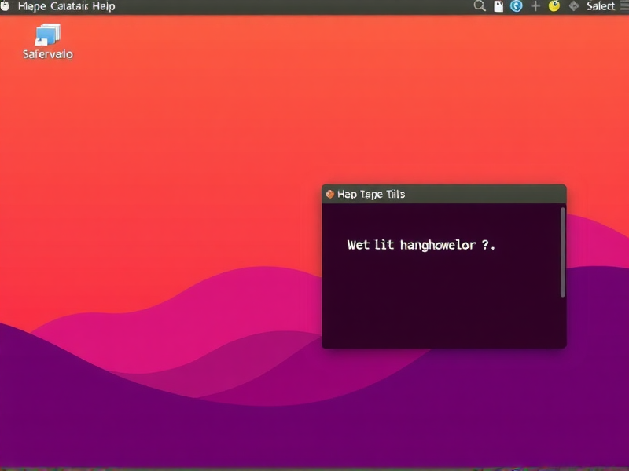
Task: Click the plus icon in top bar
Action: [x=535, y=6]
